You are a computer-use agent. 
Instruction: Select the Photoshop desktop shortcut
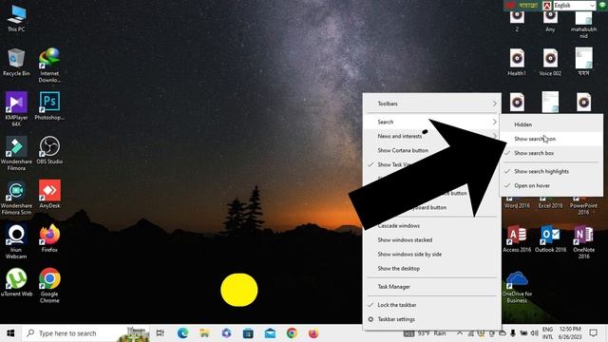(x=49, y=105)
